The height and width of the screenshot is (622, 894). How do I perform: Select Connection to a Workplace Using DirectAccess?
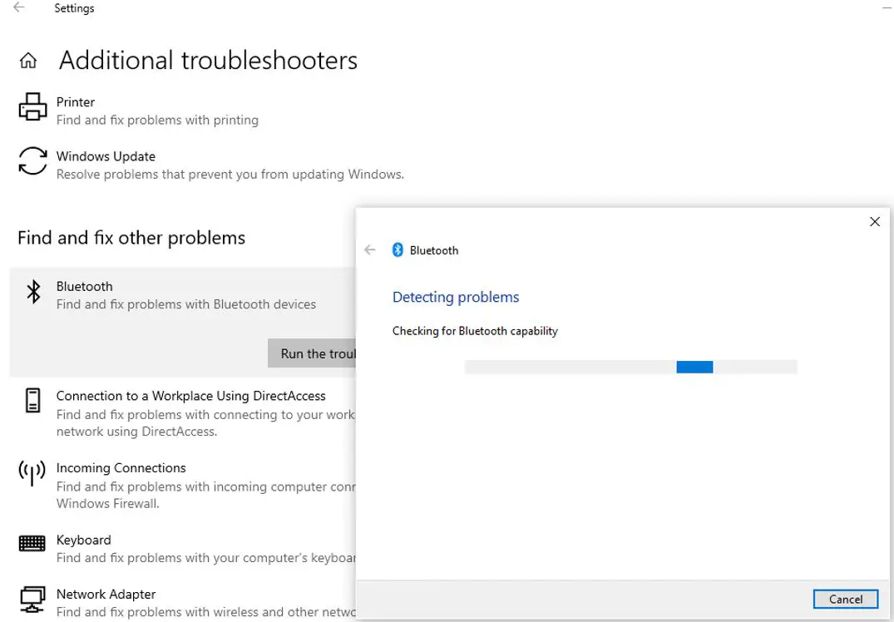click(x=191, y=396)
